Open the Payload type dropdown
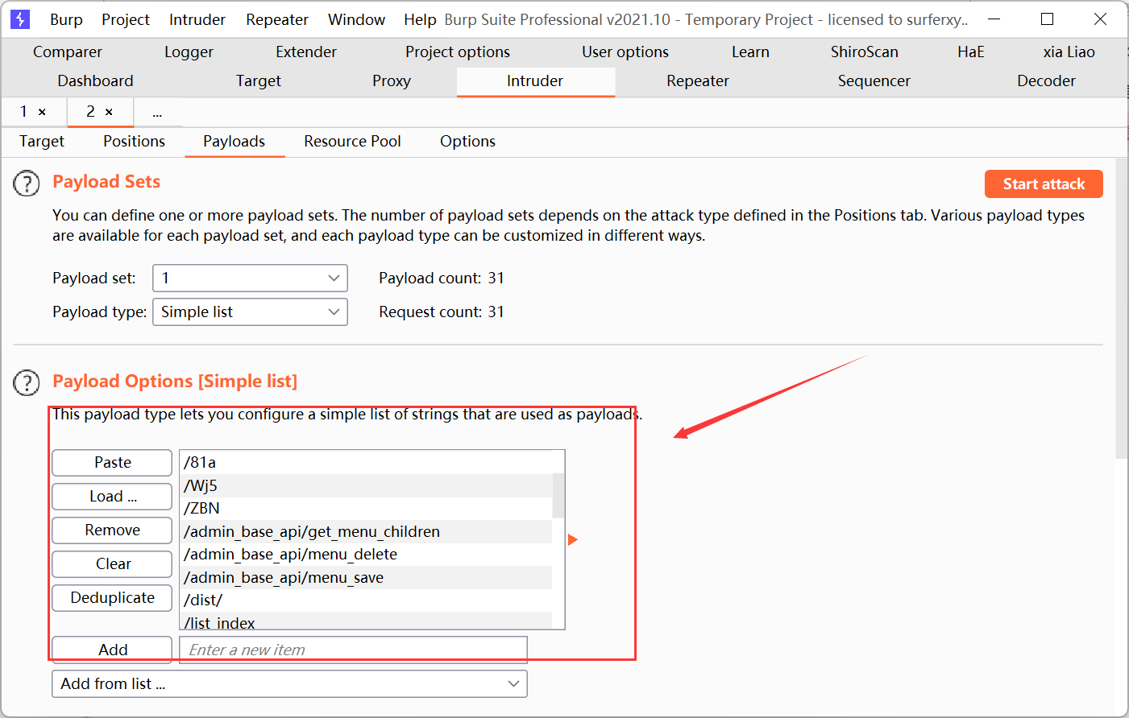 click(250, 312)
